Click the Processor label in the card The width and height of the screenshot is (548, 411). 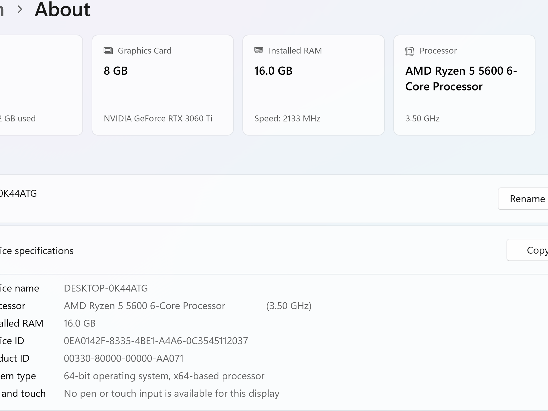(x=438, y=51)
